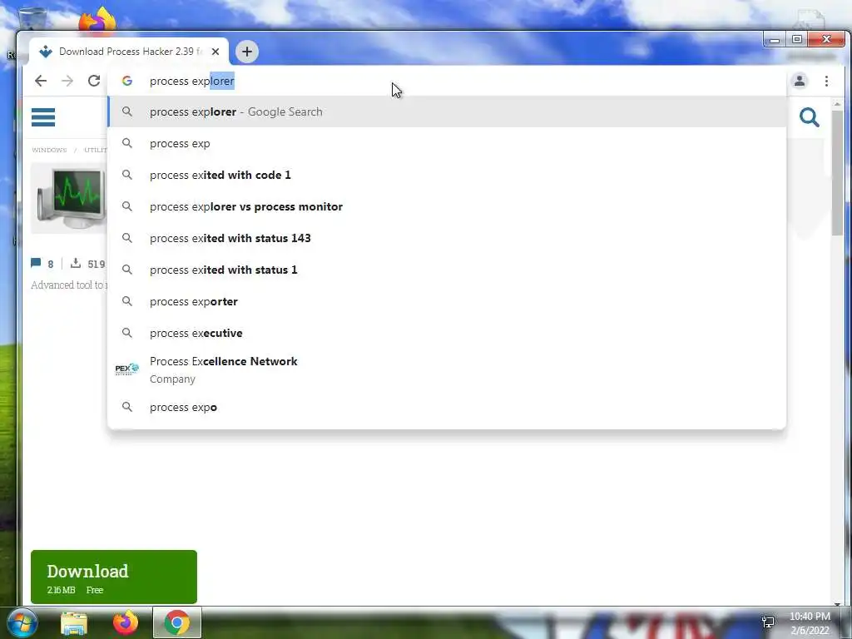Pick the process exporter suggestion
Viewport: 852px width, 639px height.
447,301
